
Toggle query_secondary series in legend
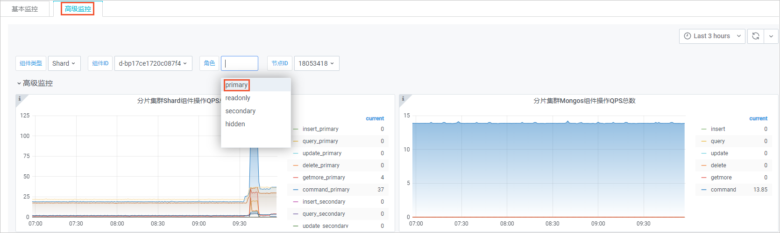click(324, 214)
